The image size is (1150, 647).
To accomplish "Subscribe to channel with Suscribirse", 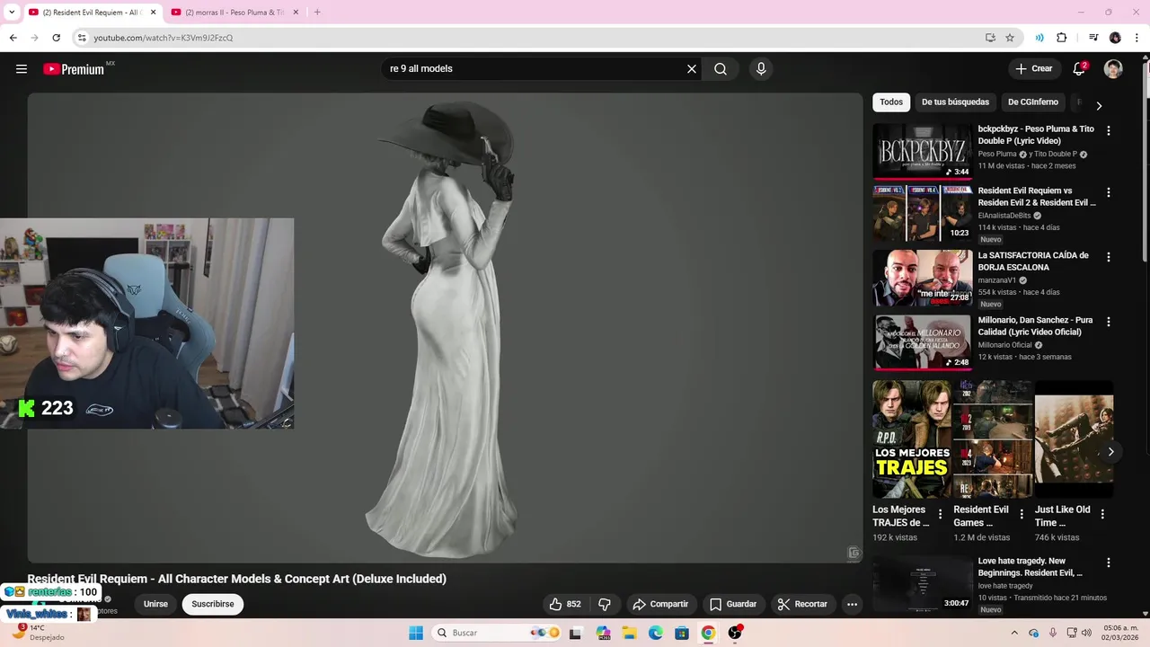I will pyautogui.click(x=213, y=604).
